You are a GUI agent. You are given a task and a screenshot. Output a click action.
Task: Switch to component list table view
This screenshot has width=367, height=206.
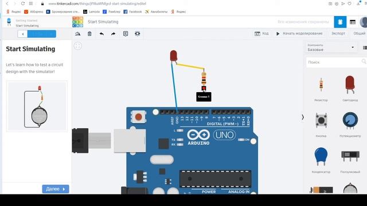pos(353,22)
